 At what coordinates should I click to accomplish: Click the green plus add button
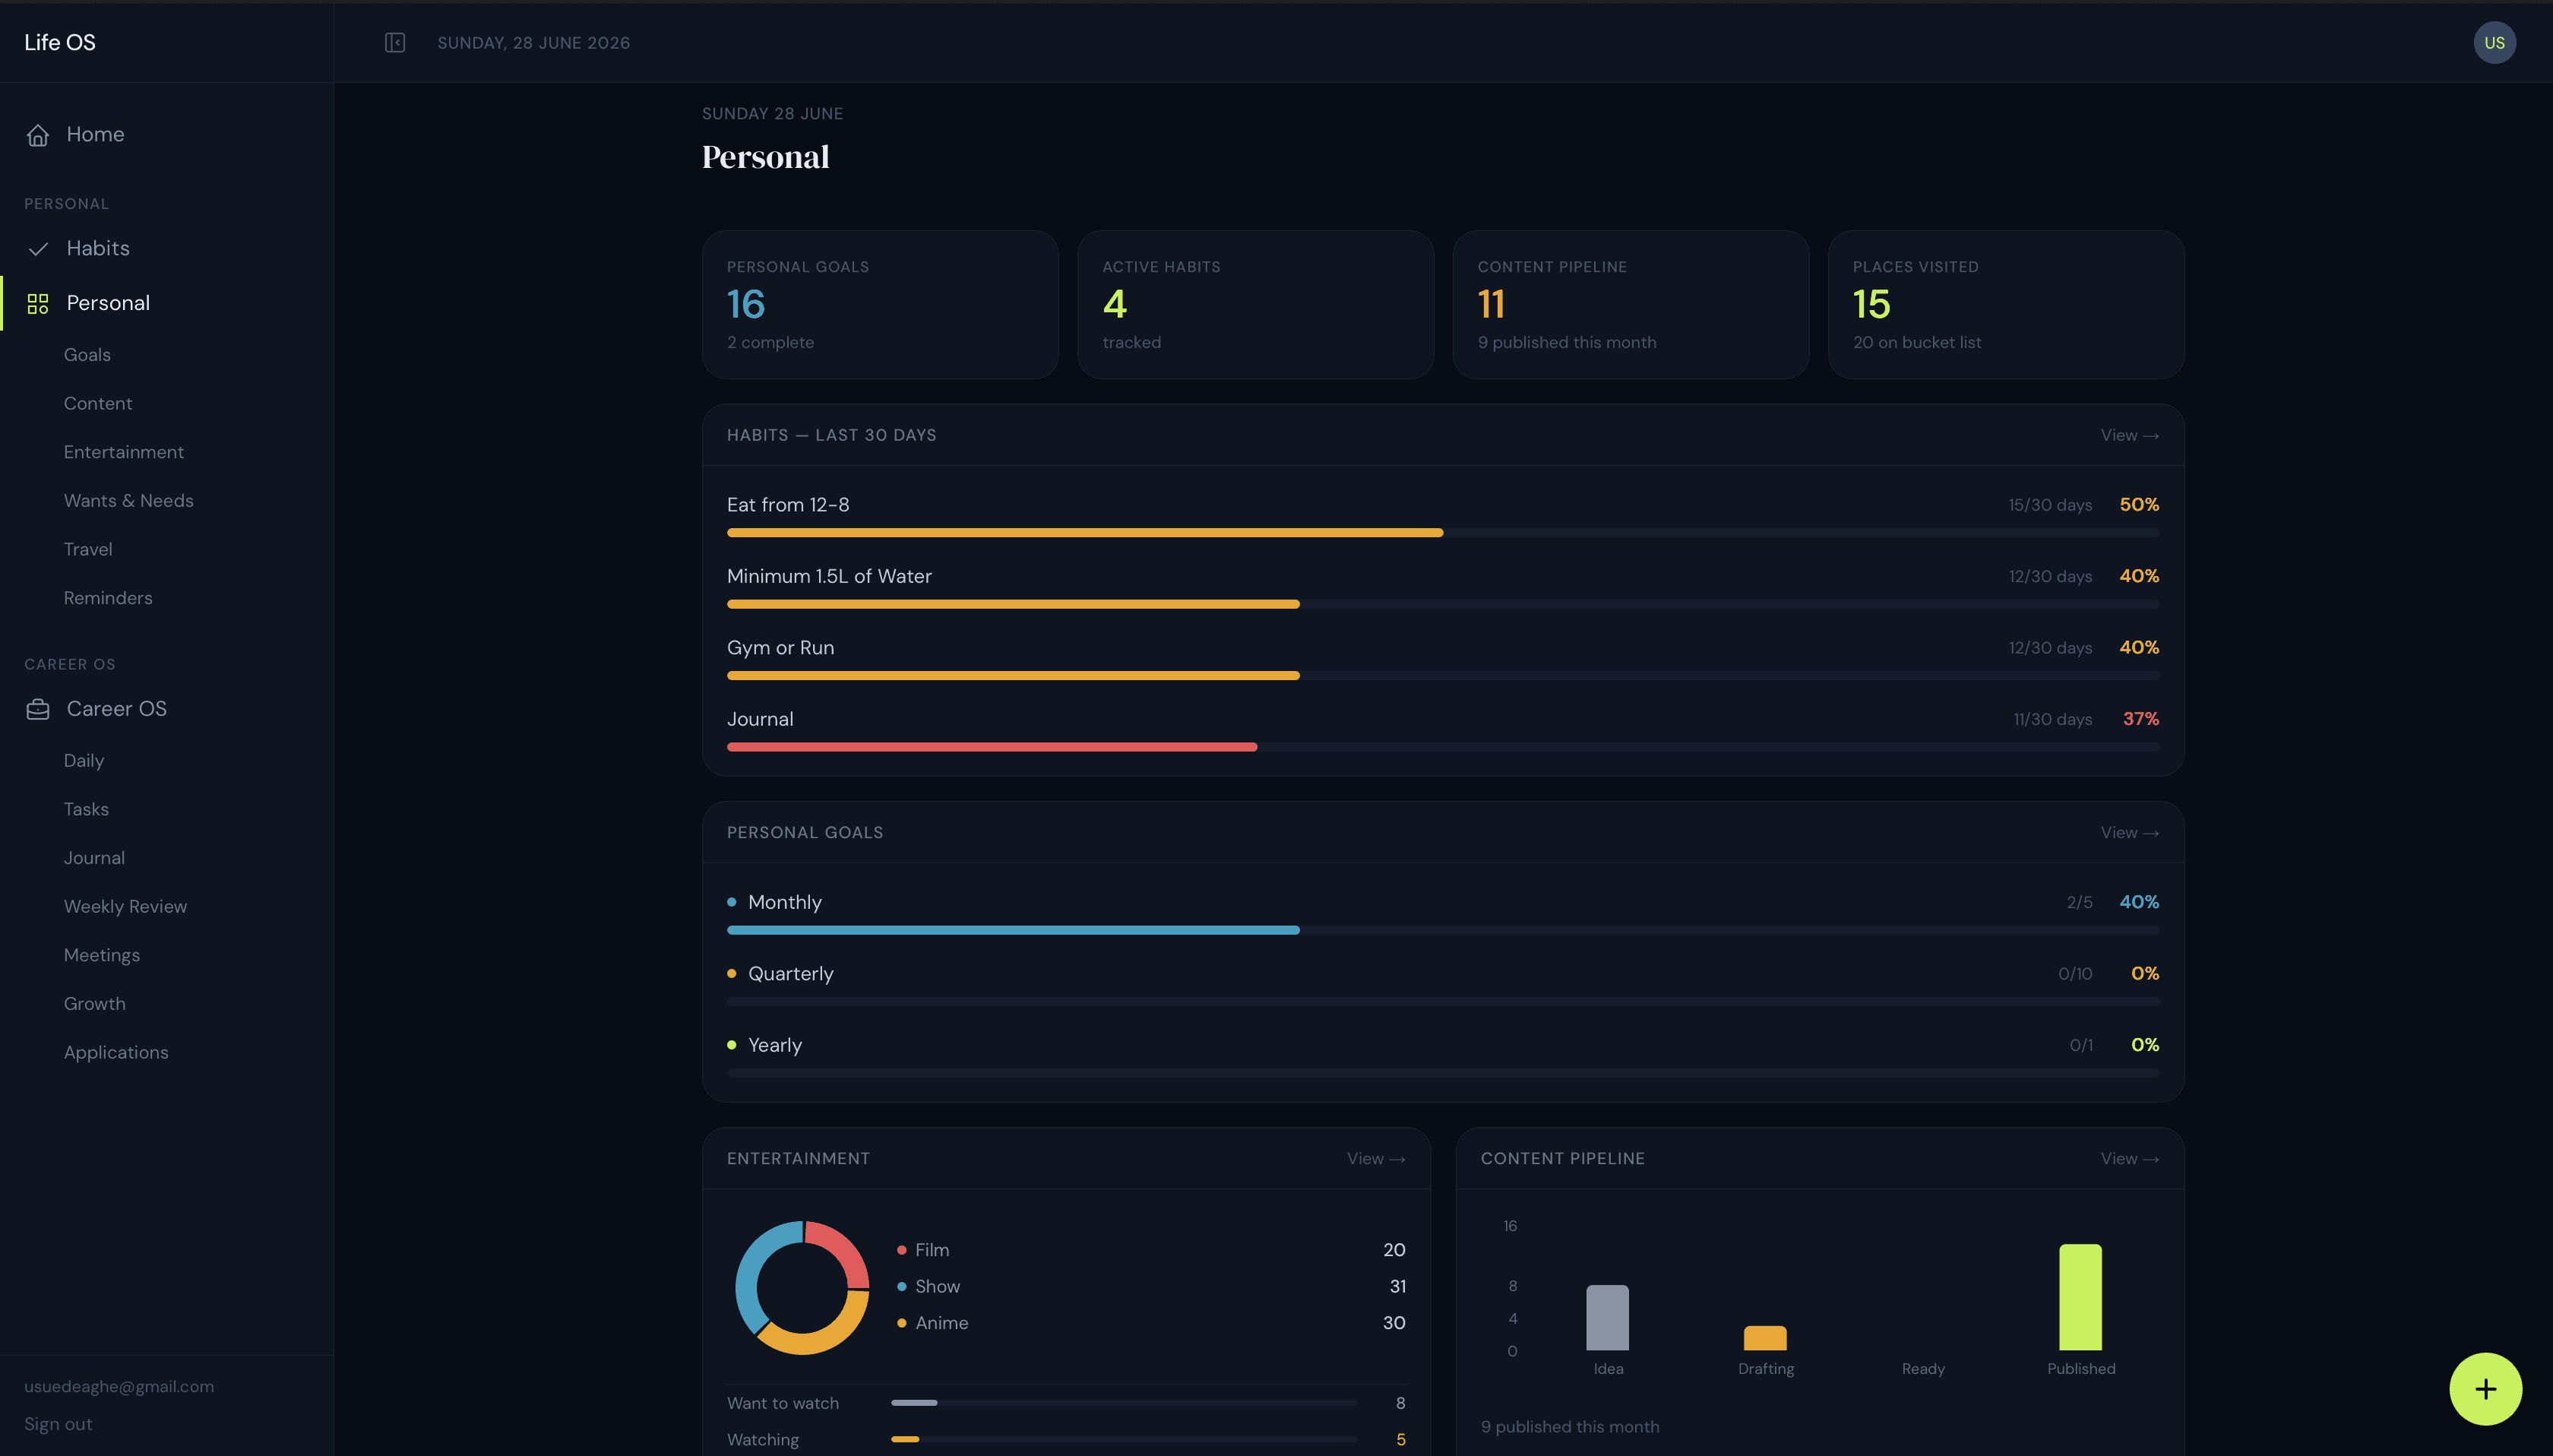pyautogui.click(x=2485, y=1388)
